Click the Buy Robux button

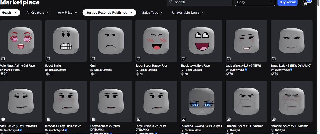pos(287,2)
